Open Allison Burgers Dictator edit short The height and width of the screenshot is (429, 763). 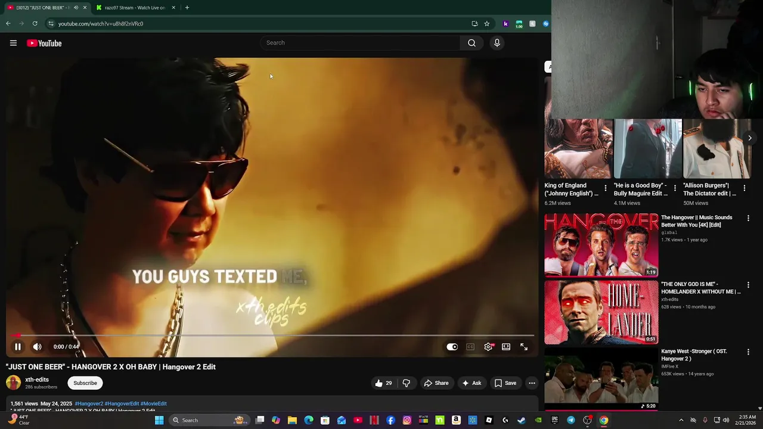(717, 149)
